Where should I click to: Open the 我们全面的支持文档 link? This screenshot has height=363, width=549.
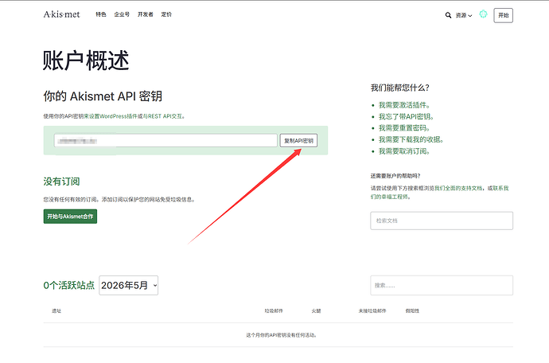[x=458, y=189]
